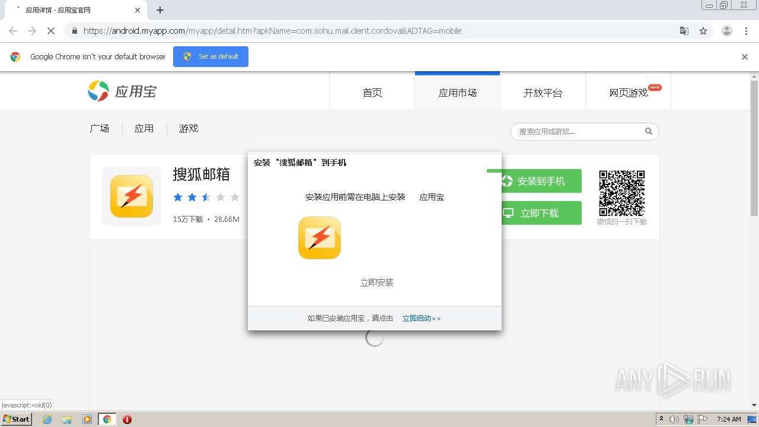This screenshot has height=427, width=759.
Task: Click the WeChat QR code image
Action: coord(621,193)
